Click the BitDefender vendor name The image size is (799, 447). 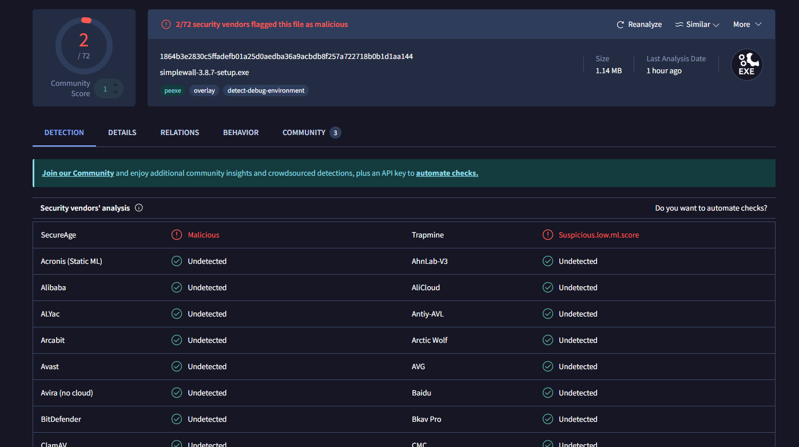61,419
